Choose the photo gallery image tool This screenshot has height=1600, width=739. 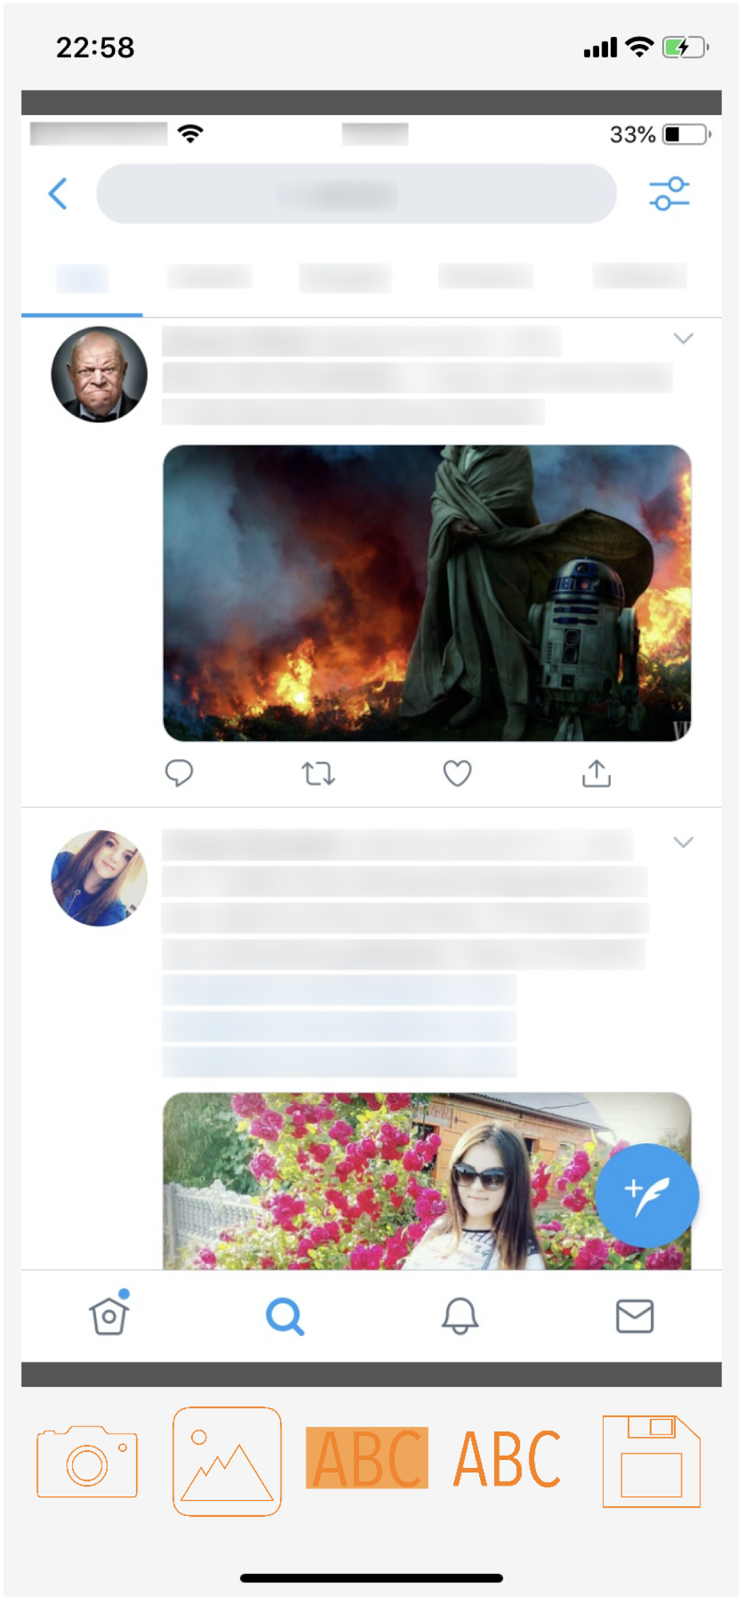pyautogui.click(x=227, y=1461)
